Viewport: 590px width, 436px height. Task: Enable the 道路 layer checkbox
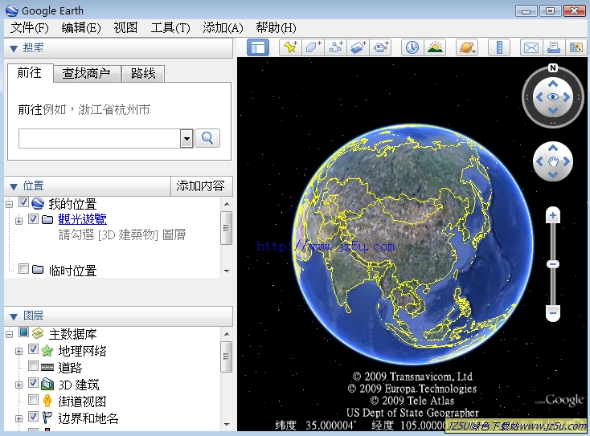(x=33, y=365)
